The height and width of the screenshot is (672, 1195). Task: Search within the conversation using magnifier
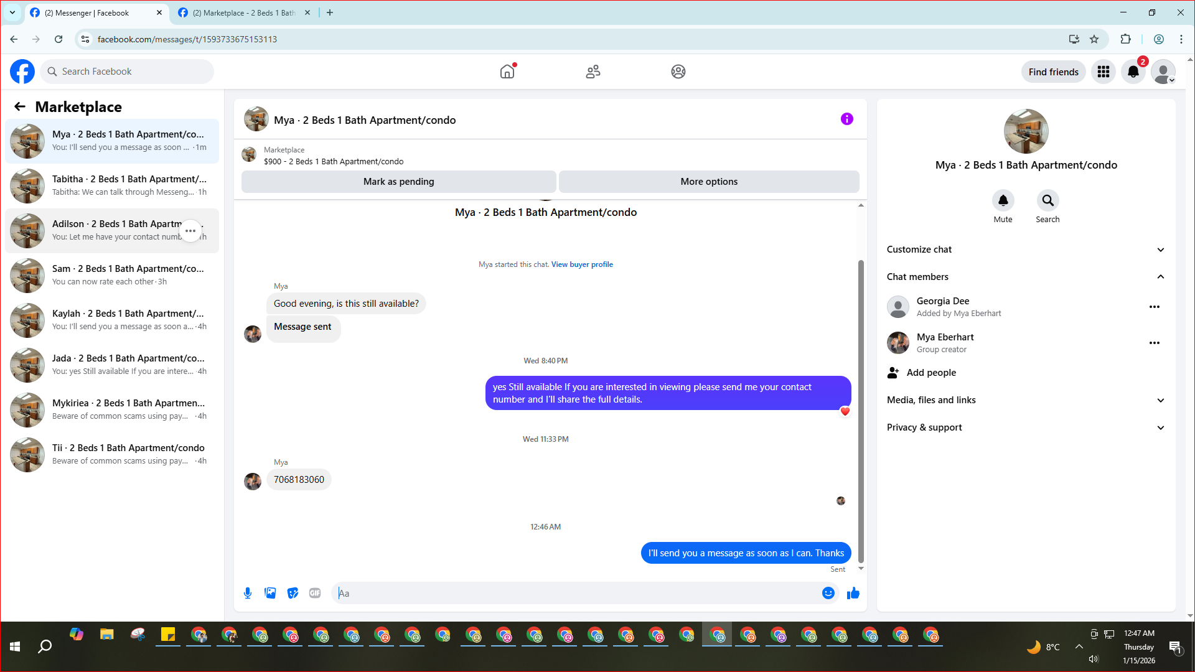click(x=1047, y=200)
